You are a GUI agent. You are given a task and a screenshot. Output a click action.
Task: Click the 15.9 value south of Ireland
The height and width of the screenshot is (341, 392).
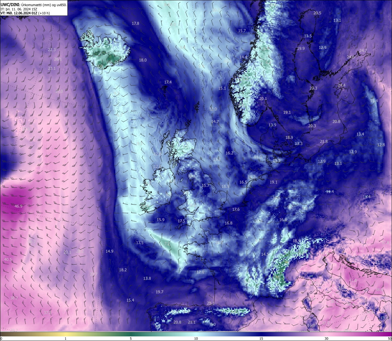160,220
